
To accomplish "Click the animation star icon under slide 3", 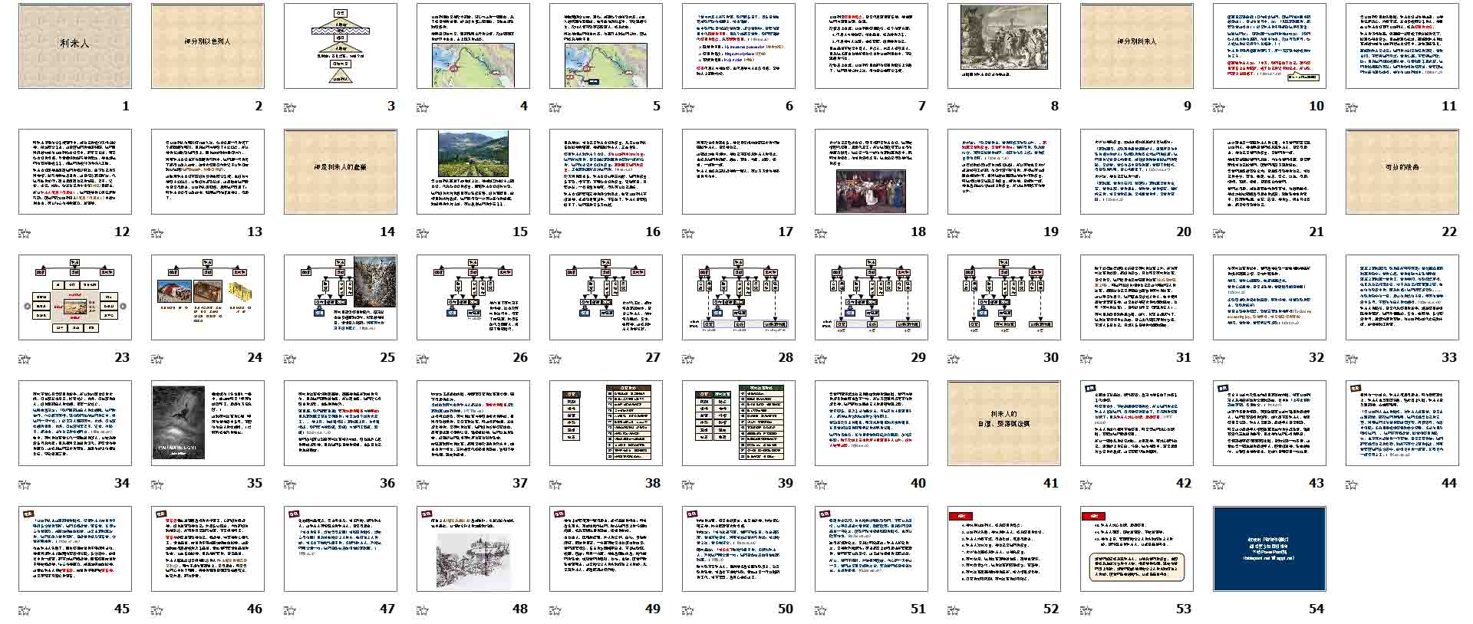I will [x=290, y=107].
